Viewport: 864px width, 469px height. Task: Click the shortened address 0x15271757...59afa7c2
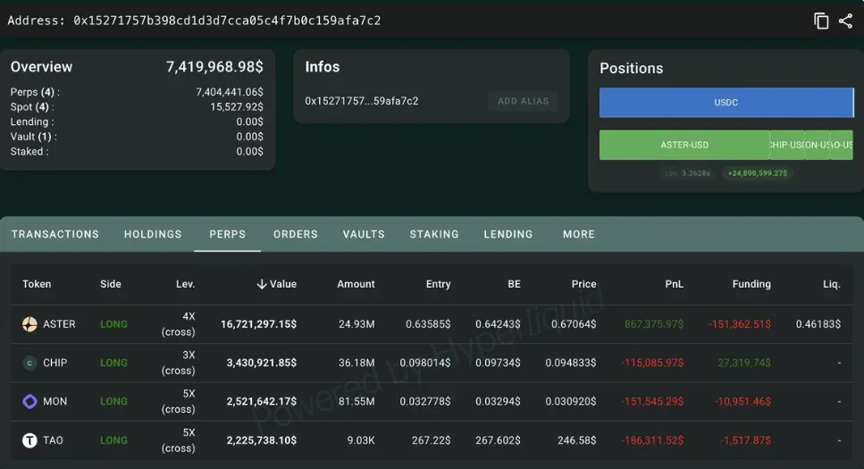[362, 101]
